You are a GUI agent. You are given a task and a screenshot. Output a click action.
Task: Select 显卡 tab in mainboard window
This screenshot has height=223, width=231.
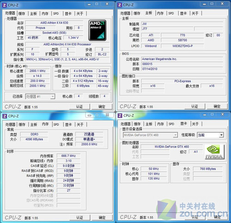[183, 13]
